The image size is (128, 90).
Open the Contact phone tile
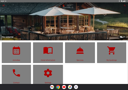(16, 74)
